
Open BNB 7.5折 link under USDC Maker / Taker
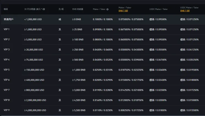(x=185, y=11)
